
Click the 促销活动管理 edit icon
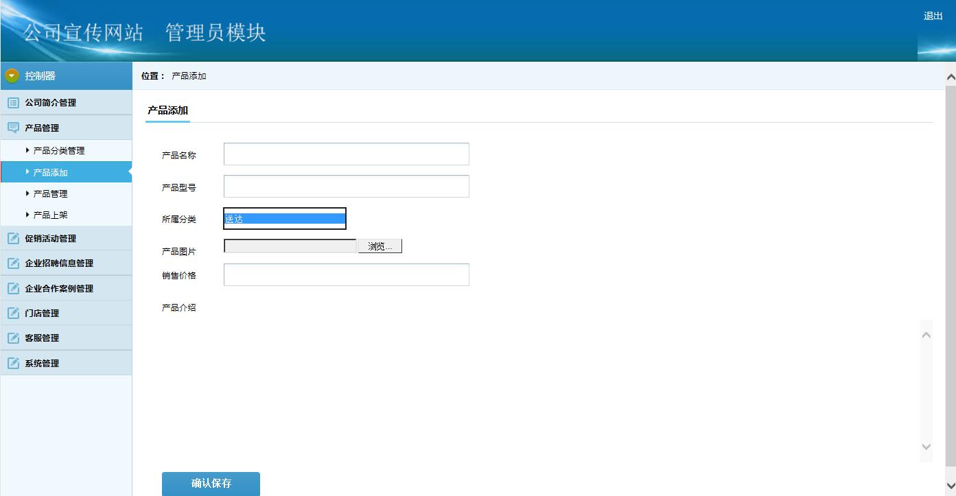pyautogui.click(x=13, y=238)
